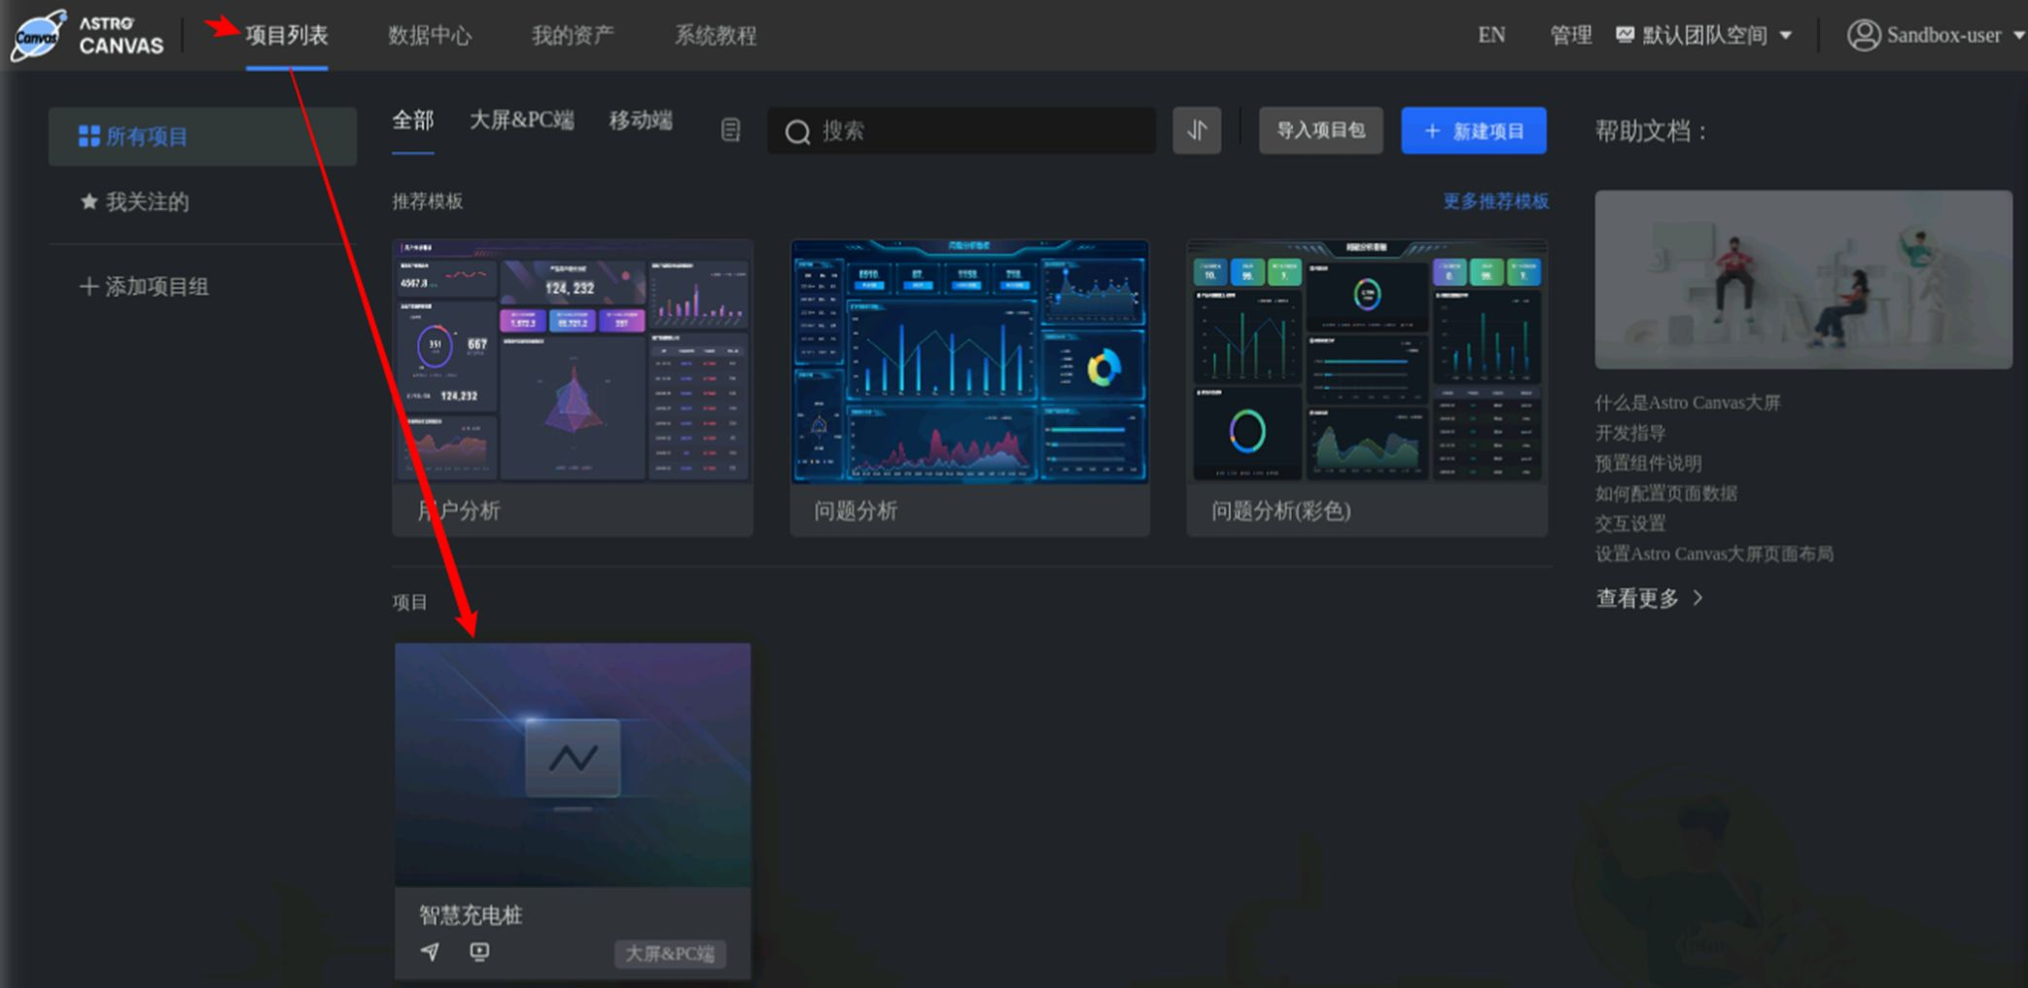Screen dimensions: 2028x988
Task: Switch to the 大屏&PC端 tab
Action: point(522,121)
